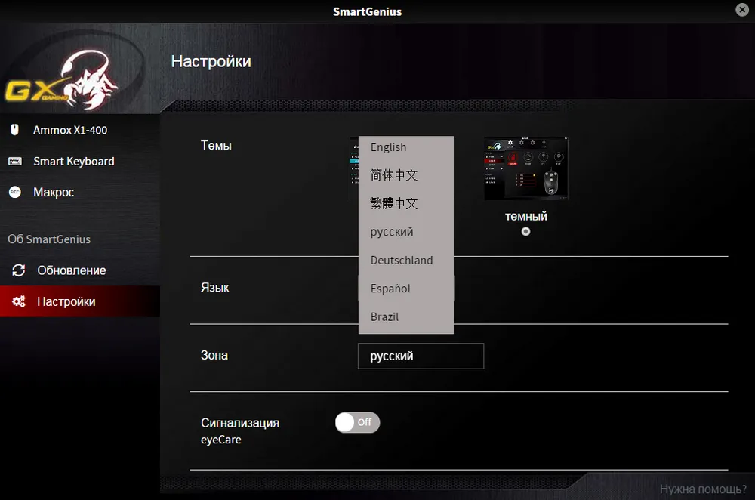Click the GX Gaming scorpion logo
Image resolution: width=755 pixels, height=500 pixels.
click(x=63, y=79)
